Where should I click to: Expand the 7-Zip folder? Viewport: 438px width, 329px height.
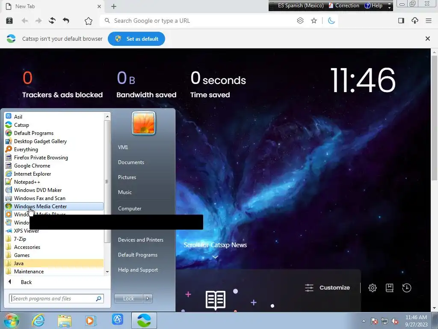tap(54, 239)
